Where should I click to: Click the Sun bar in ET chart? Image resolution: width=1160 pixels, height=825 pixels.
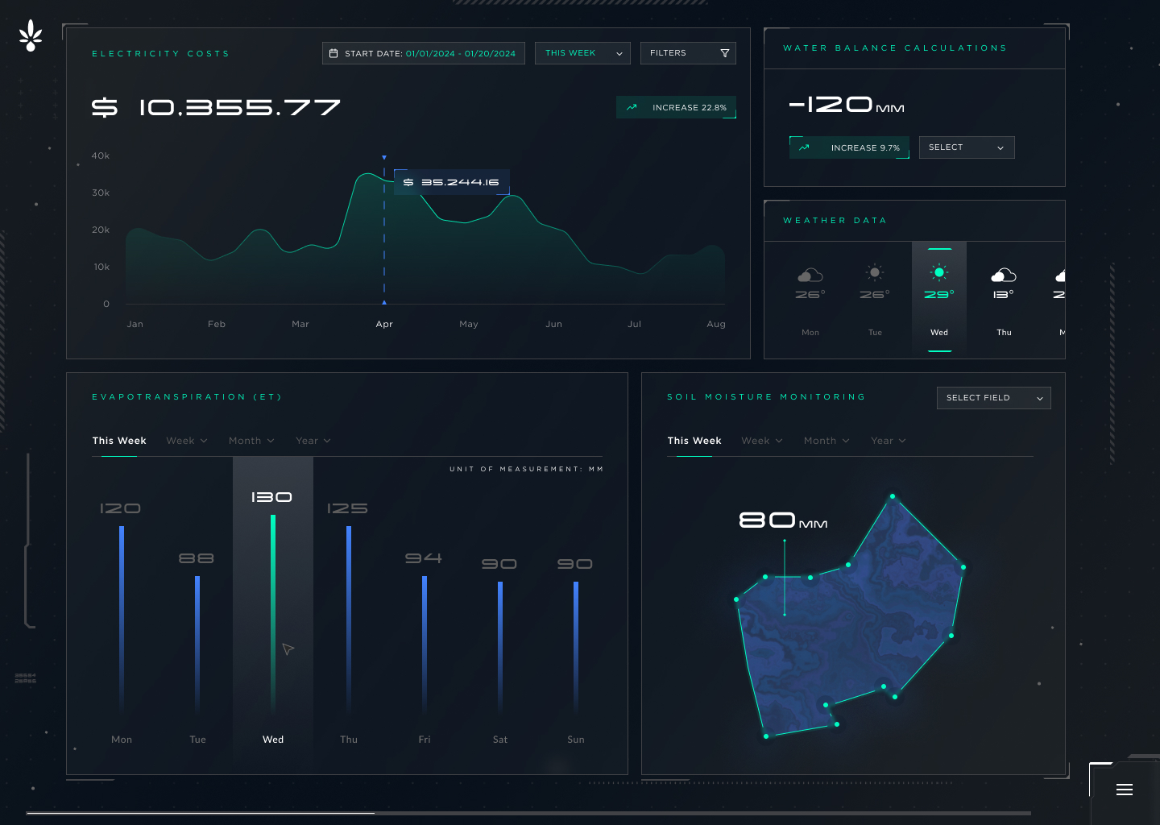pyautogui.click(x=576, y=646)
